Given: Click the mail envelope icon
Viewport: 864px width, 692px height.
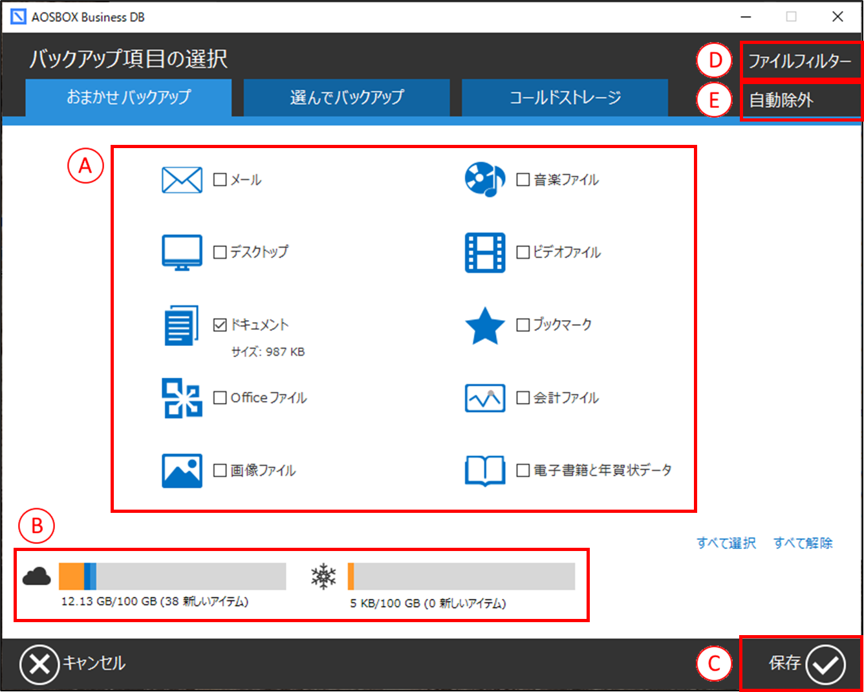Looking at the screenshot, I should click(x=182, y=180).
